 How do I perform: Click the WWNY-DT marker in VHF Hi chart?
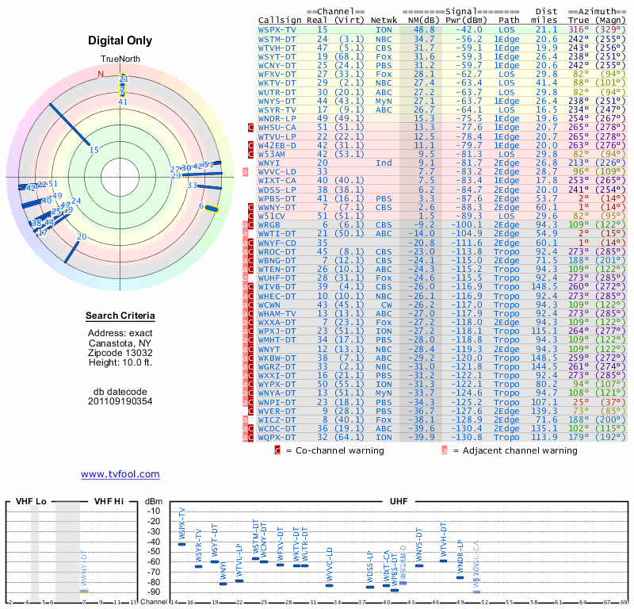pos(84,592)
